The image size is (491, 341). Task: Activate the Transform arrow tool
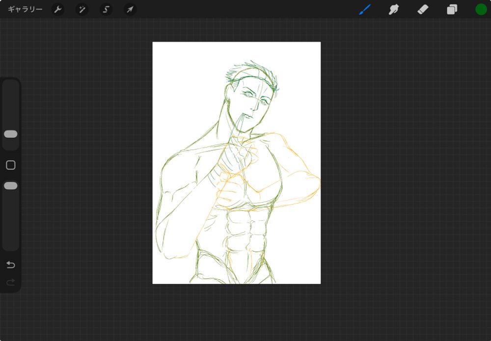130,9
